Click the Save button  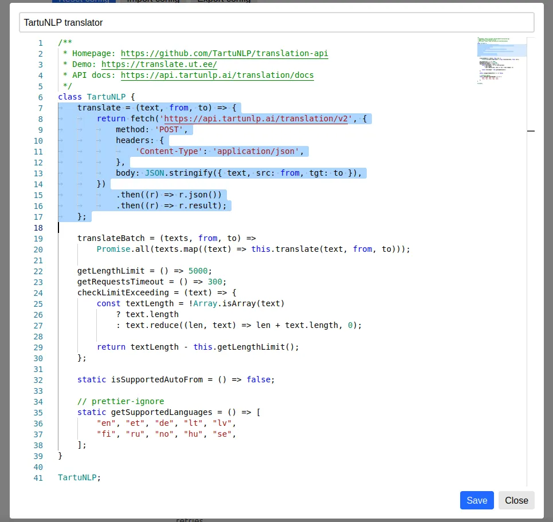tap(476, 500)
